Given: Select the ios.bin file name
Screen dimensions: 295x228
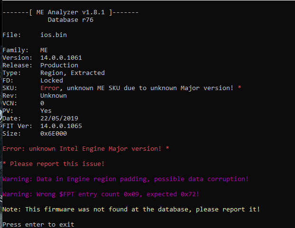Looking at the screenshot, I should [54, 35].
